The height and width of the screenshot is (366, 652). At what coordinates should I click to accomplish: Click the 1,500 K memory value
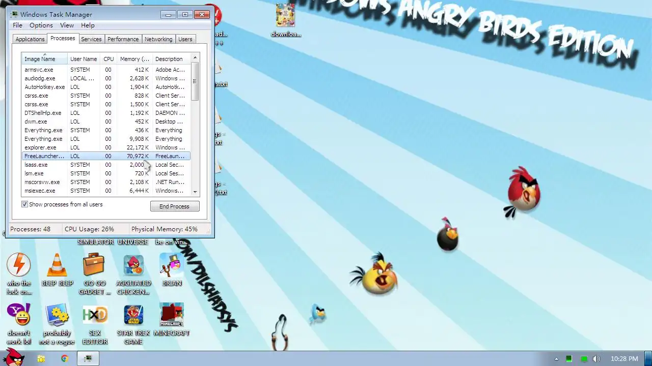139,104
